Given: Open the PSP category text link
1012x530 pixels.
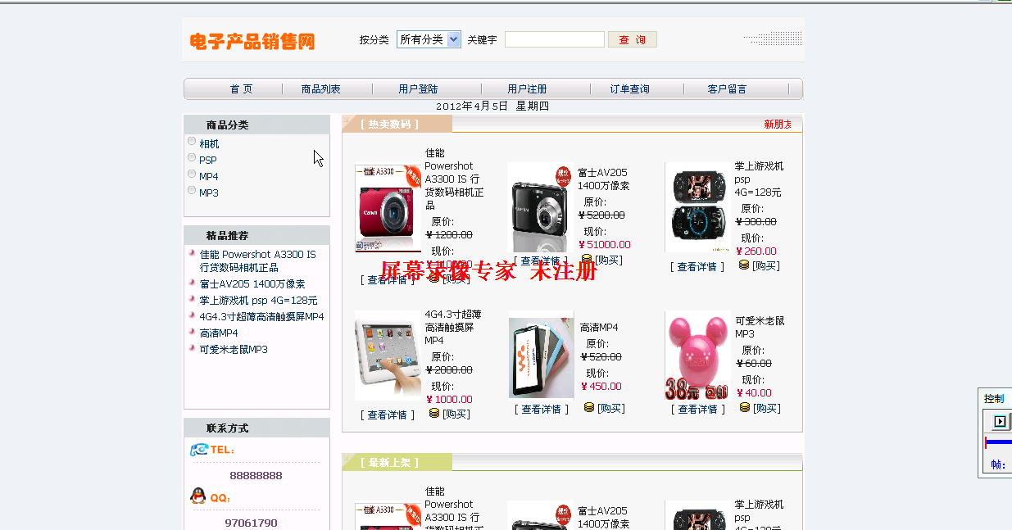Looking at the screenshot, I should pyautogui.click(x=208, y=161).
